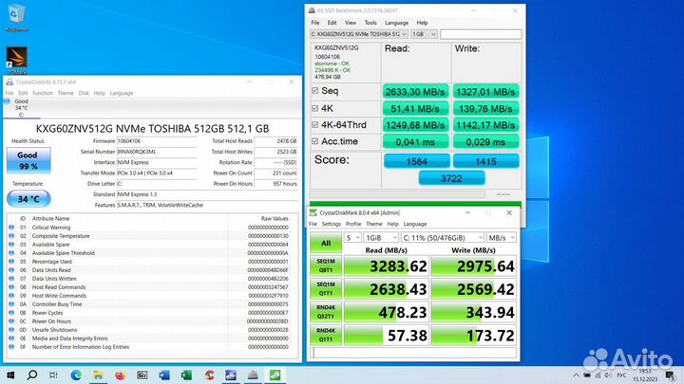
Task: Open AS SSD 1 GB test size dropdown
Action: click(x=424, y=34)
